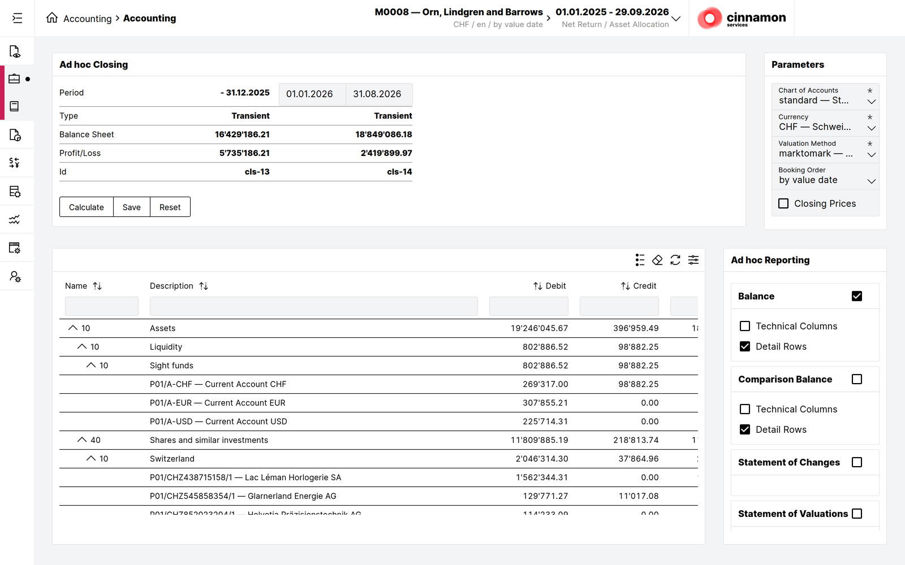Open user settings sidebar icon
905x565 pixels.
click(15, 276)
